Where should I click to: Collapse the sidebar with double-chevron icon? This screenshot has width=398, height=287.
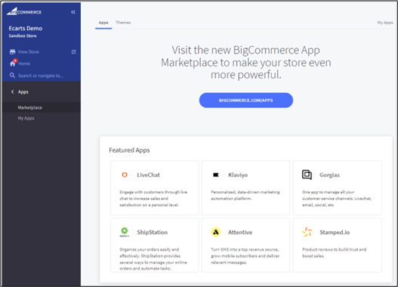point(73,12)
